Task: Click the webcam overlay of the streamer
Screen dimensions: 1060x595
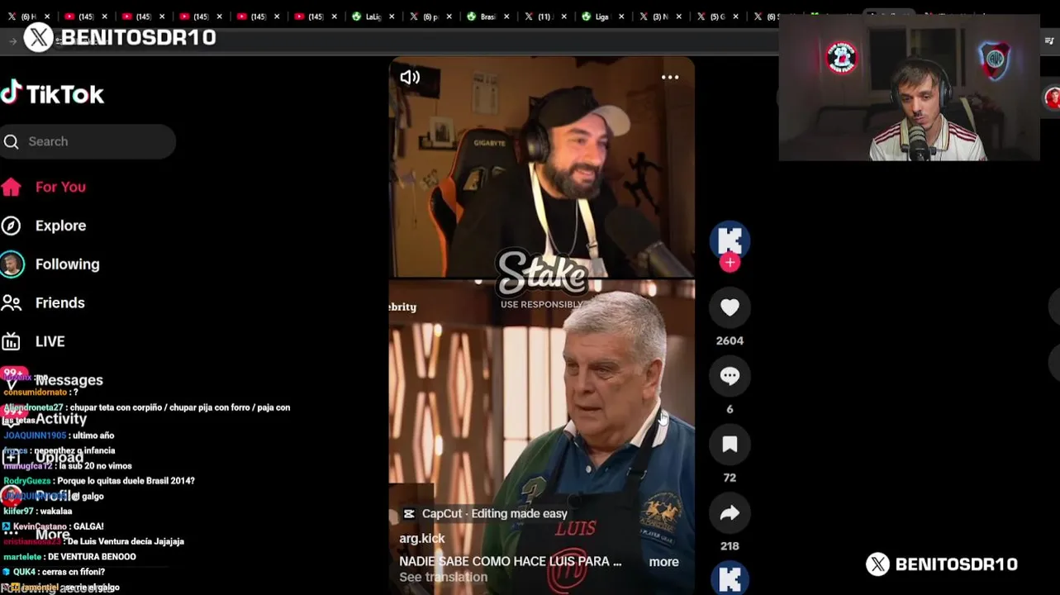Action: [910, 88]
